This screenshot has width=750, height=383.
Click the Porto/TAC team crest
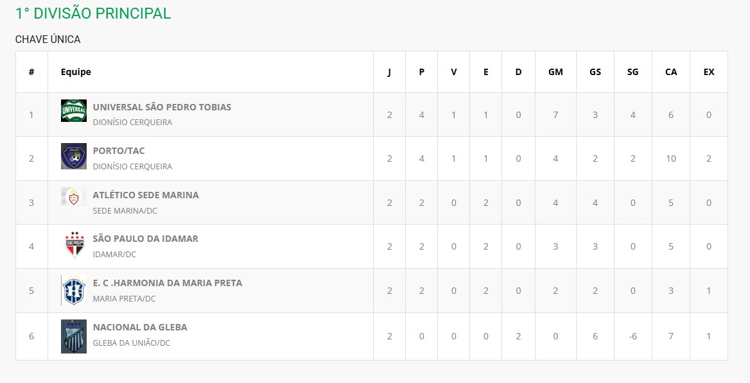[73, 157]
